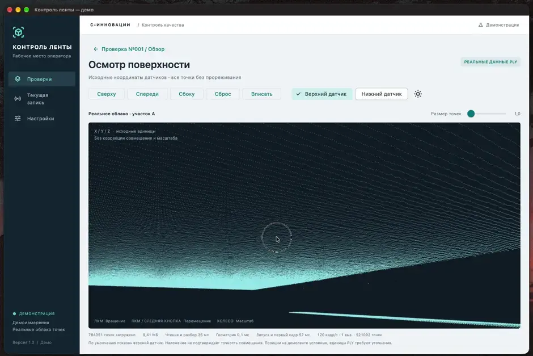Click the Запуск и первый кадр 57 мс status
The image size is (533, 356).
point(283,335)
